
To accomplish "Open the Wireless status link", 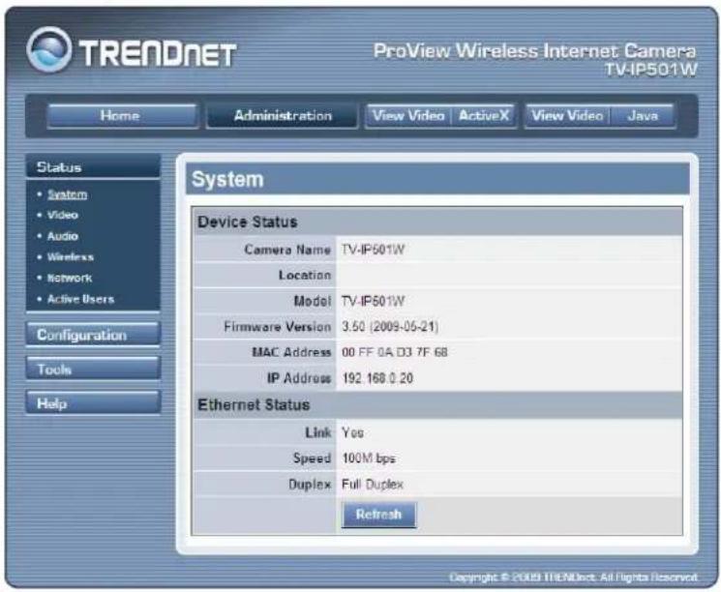I will (71, 257).
